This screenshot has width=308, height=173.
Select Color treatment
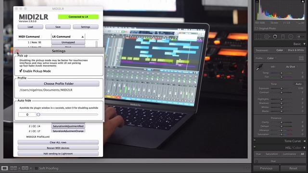click(x=280, y=50)
